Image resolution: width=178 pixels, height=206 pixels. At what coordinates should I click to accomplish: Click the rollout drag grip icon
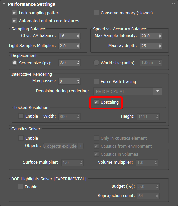tap(173, 4)
